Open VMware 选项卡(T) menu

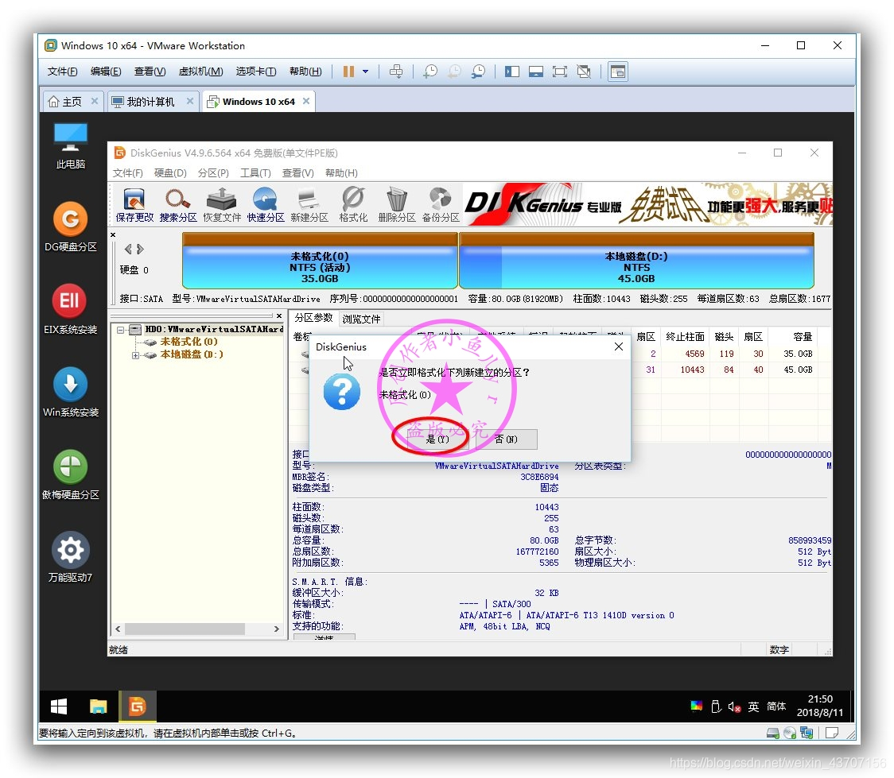point(256,72)
